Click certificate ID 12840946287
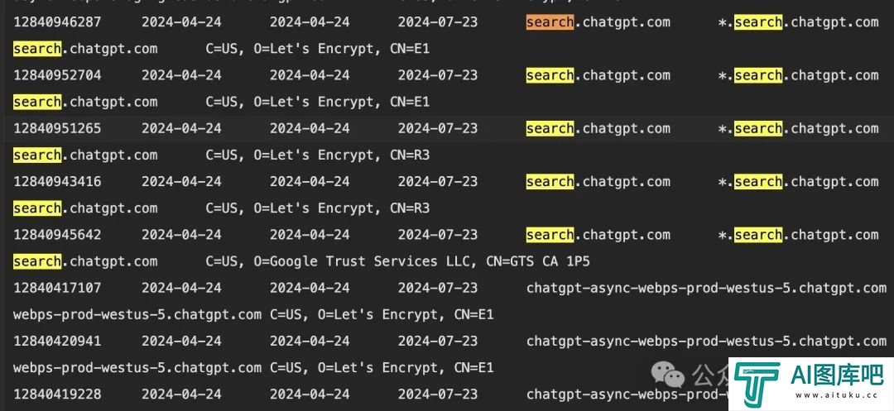This screenshot has height=411, width=894. coord(57,22)
